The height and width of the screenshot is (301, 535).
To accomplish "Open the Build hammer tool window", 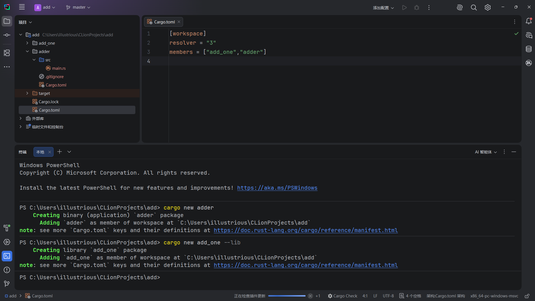I will pyautogui.click(x=7, y=228).
